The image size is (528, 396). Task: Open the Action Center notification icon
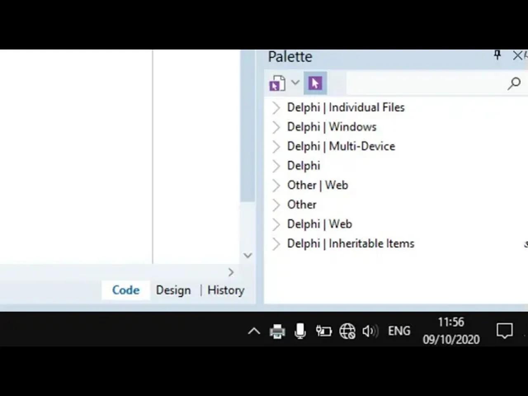point(504,330)
